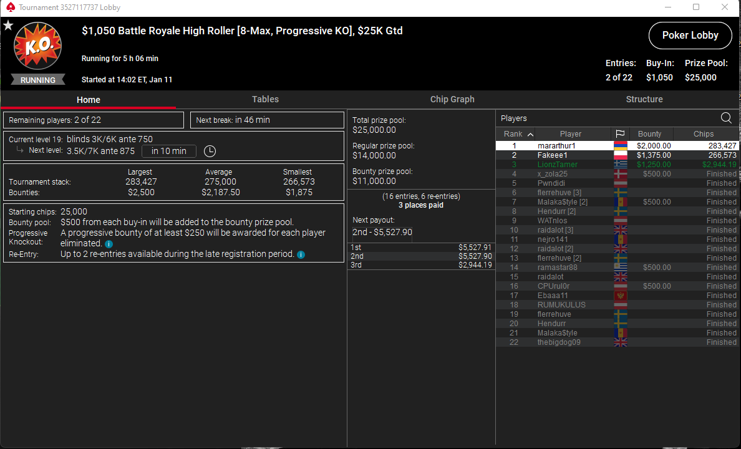
Task: Select player row ramastar88
Action: [617, 268]
